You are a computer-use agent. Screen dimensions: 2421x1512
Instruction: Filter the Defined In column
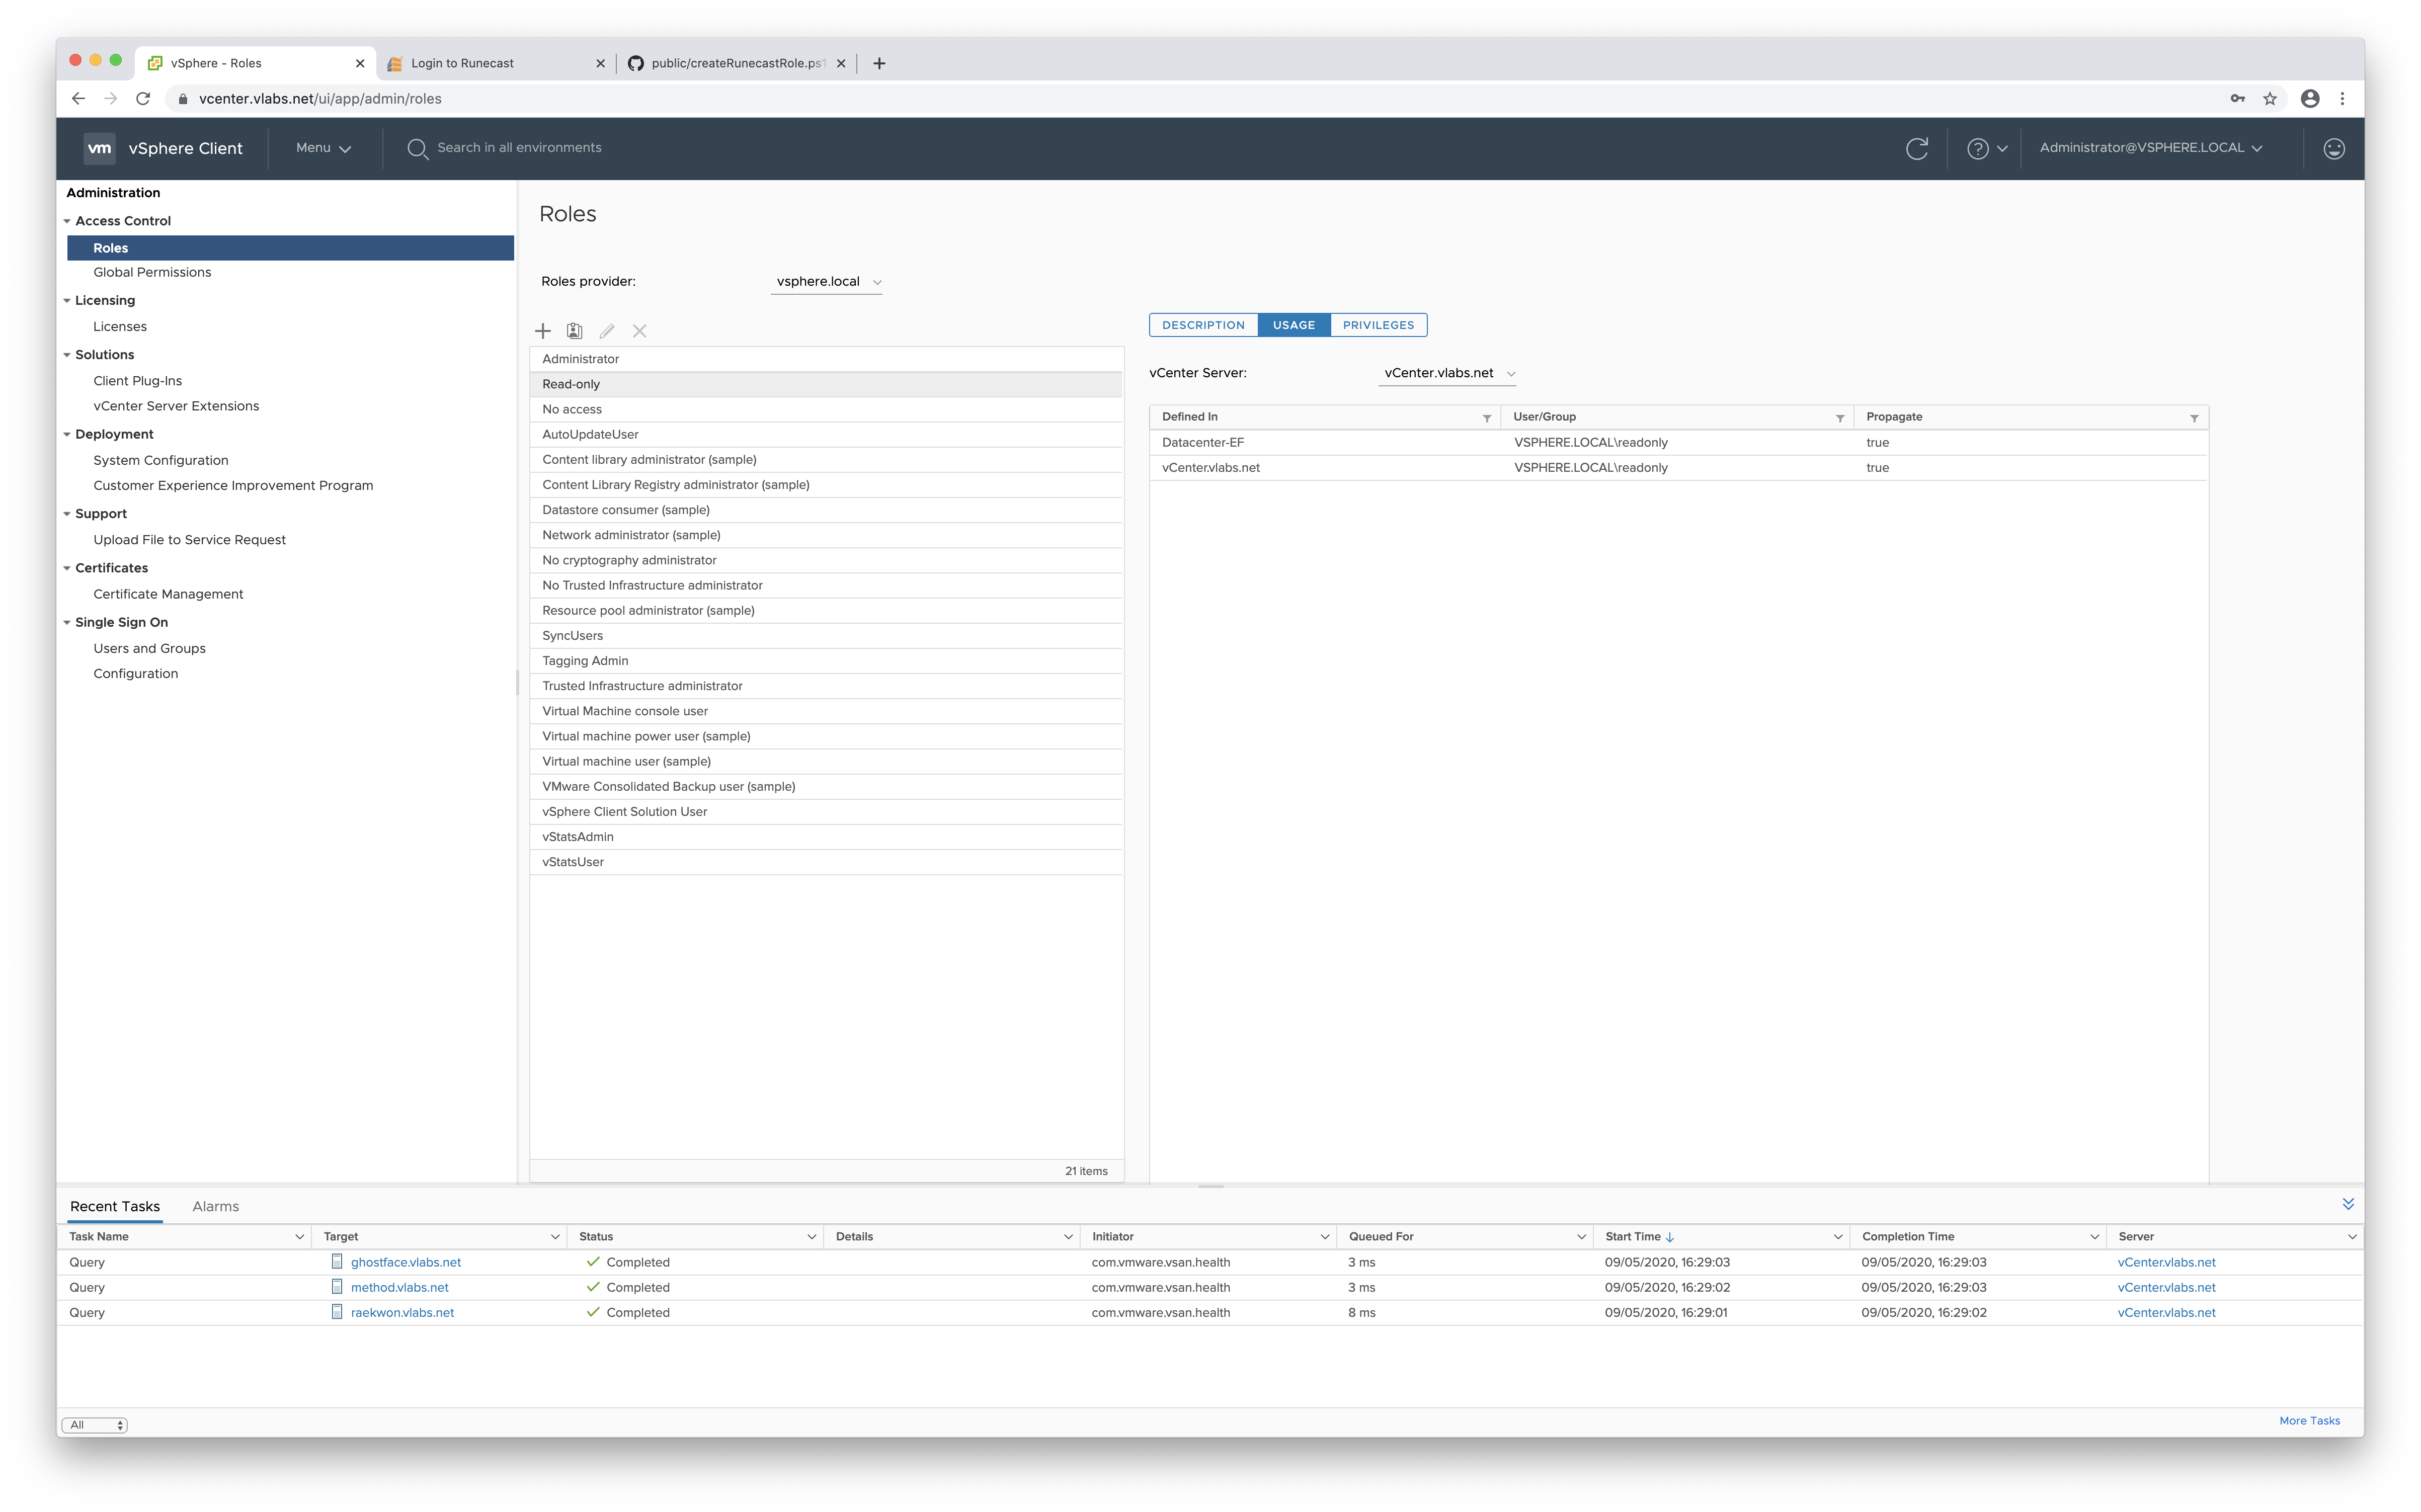click(1486, 418)
